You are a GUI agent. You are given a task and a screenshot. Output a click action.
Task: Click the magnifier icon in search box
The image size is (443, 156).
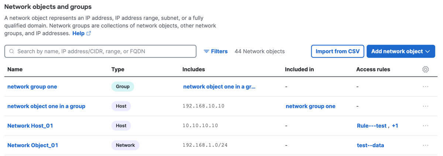pyautogui.click(x=12, y=52)
